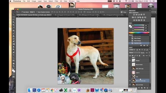This screenshot has height=93, width=166.
Task: Select the Move tool in the toolbox
Action: coord(13,14)
